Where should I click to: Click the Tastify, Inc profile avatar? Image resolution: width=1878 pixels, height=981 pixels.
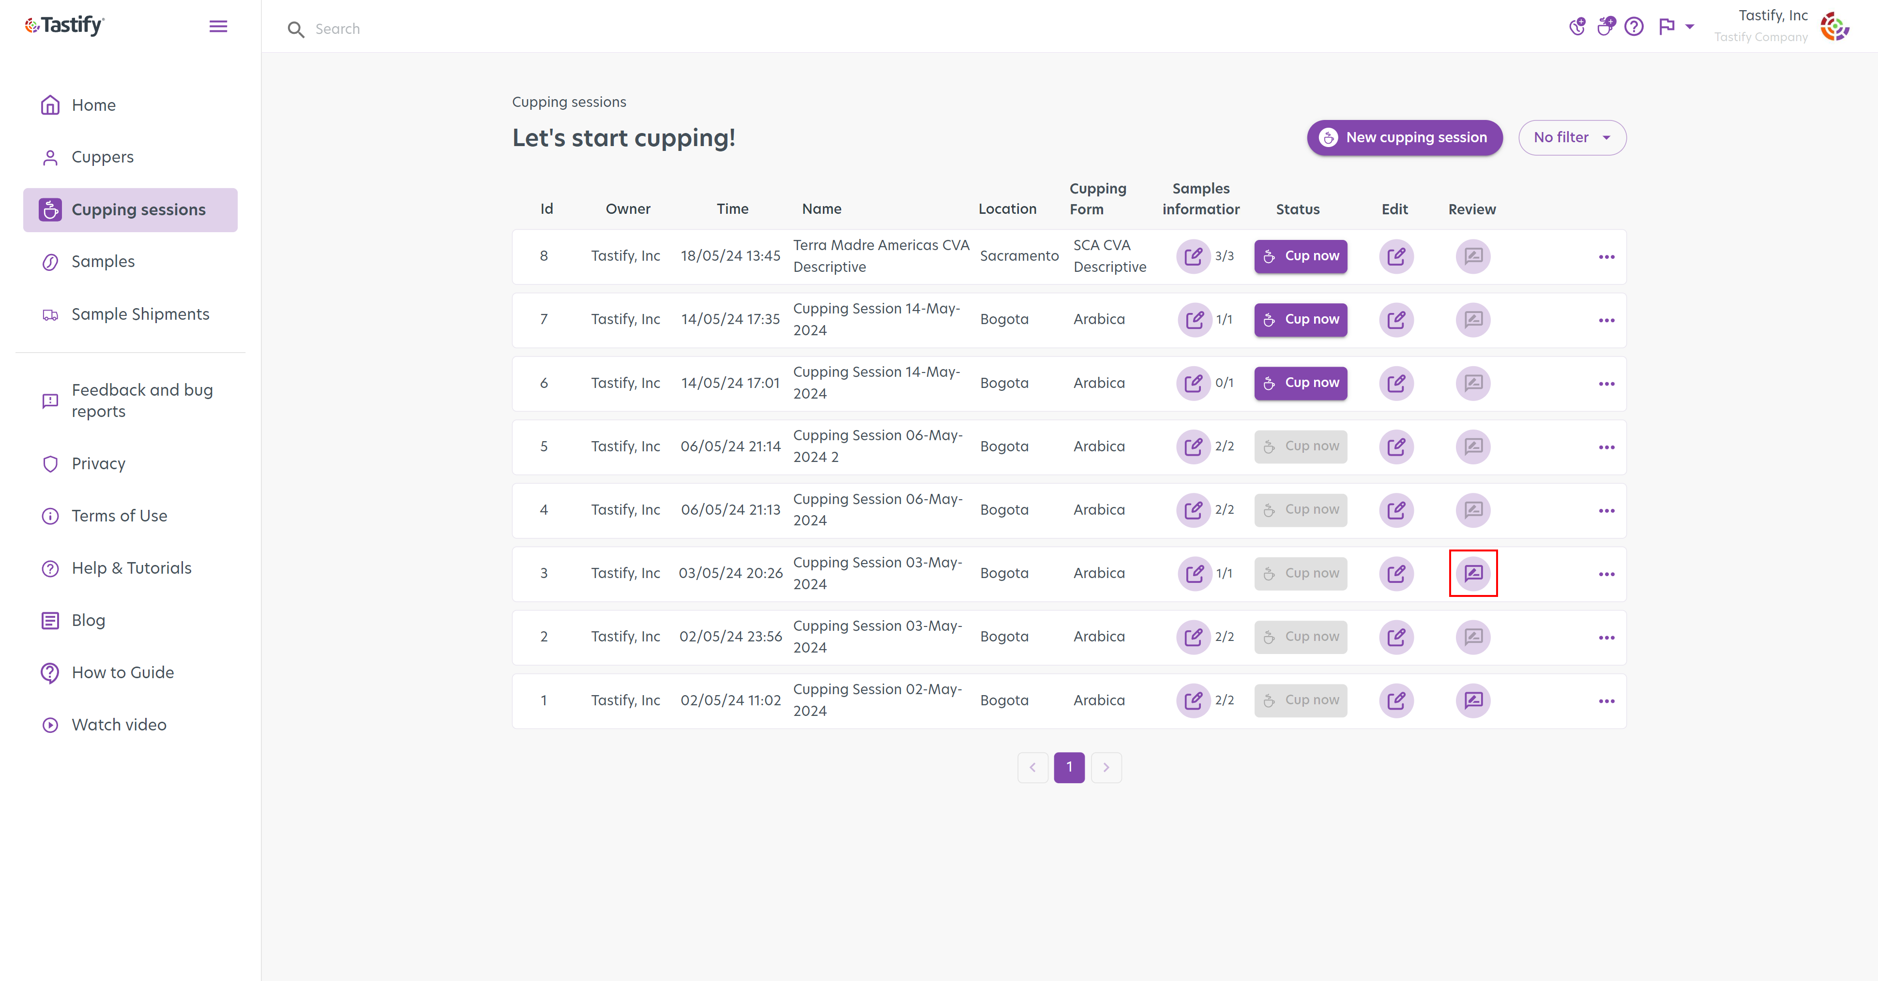(x=1834, y=27)
